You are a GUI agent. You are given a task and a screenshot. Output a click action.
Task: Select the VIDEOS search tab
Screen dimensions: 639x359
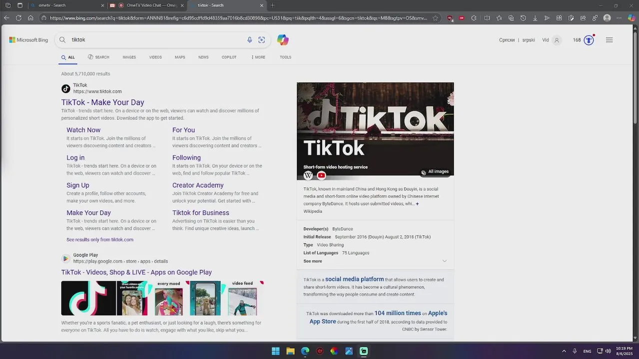[155, 57]
